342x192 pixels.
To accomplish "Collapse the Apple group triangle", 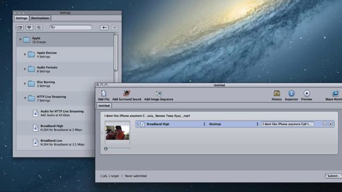I will pyautogui.click(x=20, y=39).
